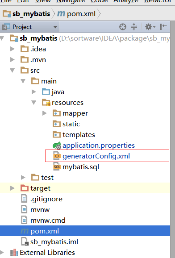Viewport: 175px width, 258px height.
Task: Select the test folder icon
Action: pos(35,177)
